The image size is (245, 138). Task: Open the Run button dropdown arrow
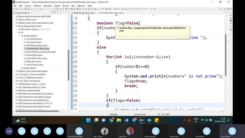[69, 9]
